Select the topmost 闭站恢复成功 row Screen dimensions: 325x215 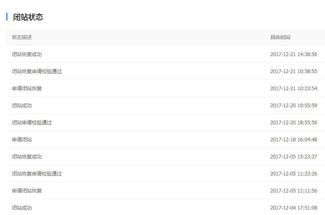pos(165,54)
